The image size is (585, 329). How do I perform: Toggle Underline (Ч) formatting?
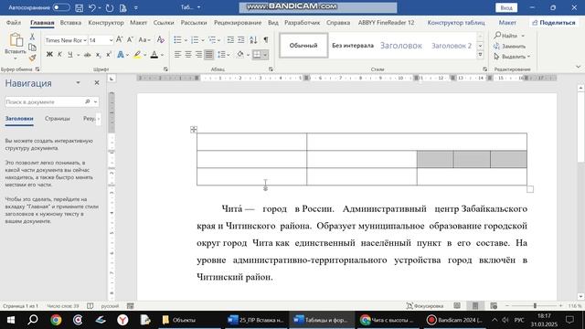[70, 55]
